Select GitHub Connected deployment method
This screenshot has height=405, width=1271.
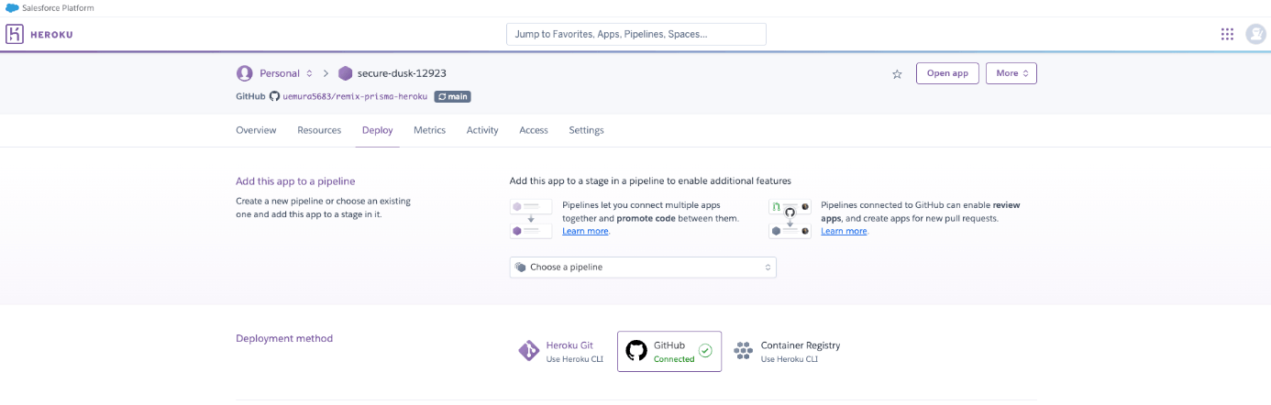click(669, 351)
